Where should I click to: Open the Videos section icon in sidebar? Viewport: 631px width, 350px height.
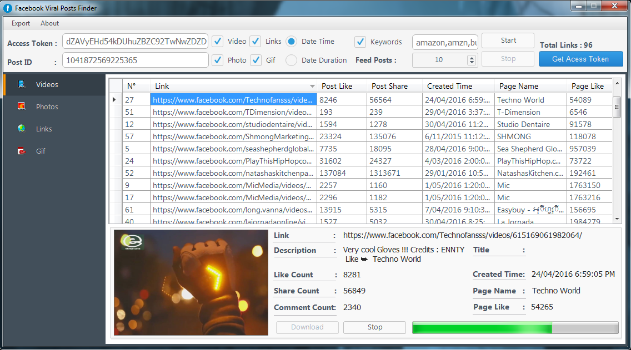pos(21,84)
